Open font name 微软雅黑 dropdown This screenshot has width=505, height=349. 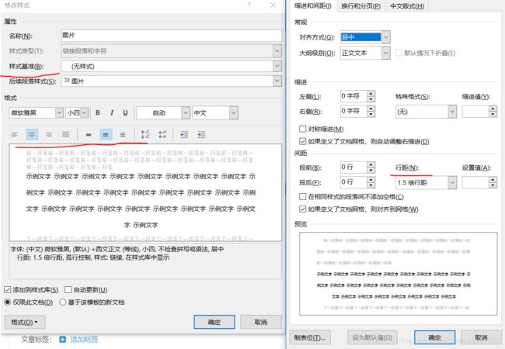click(59, 112)
